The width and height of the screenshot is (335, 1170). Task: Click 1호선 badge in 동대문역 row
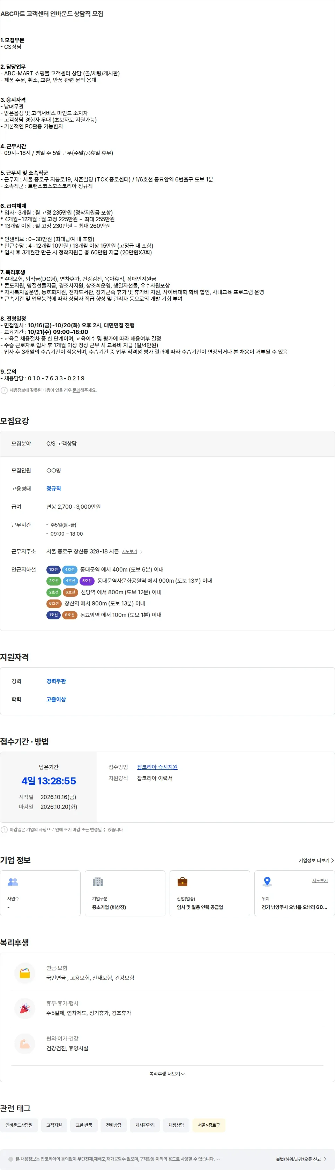tap(53, 569)
